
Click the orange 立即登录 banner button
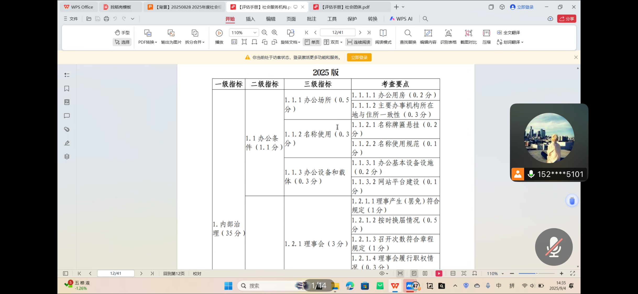coord(359,57)
